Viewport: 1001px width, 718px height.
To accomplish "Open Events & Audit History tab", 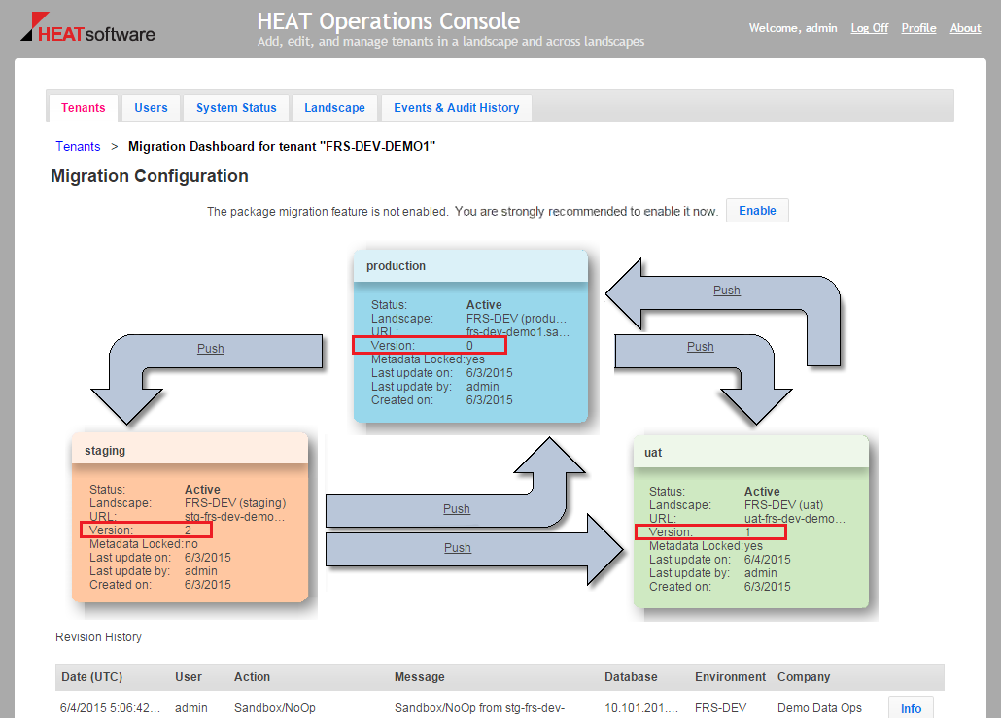I will [457, 108].
